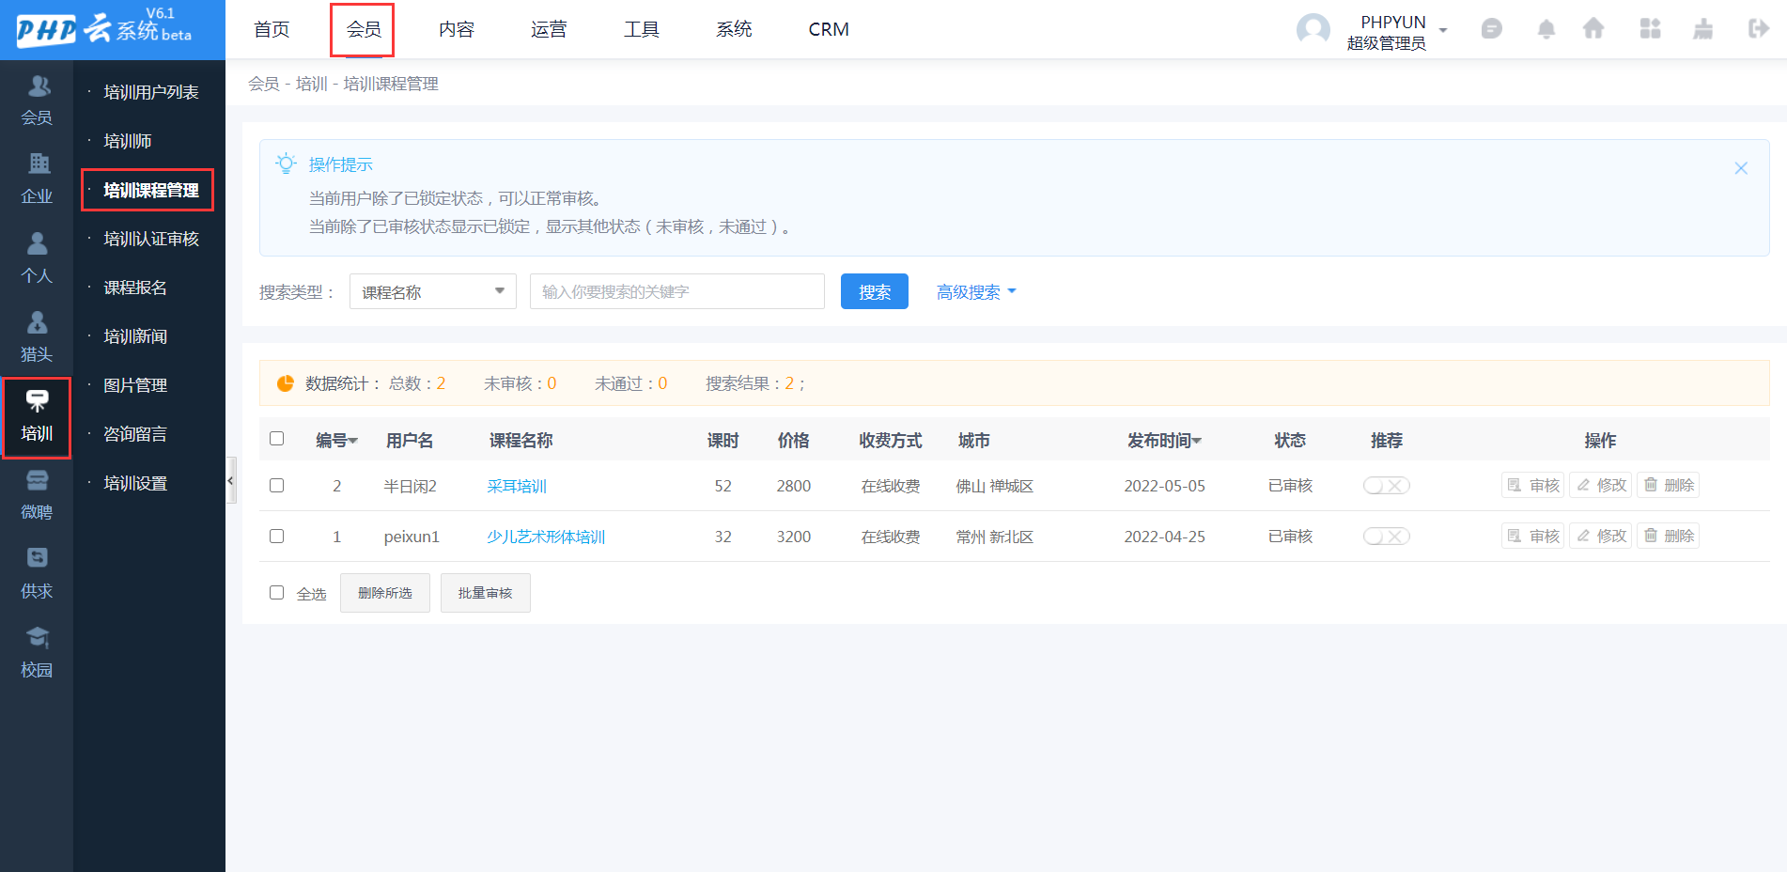Expand 高级搜索 options

point(976,292)
